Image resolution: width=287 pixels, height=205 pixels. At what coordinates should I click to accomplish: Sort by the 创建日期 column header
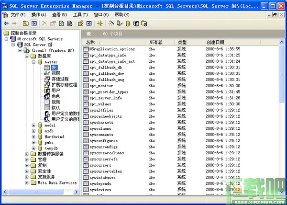coord(232,43)
